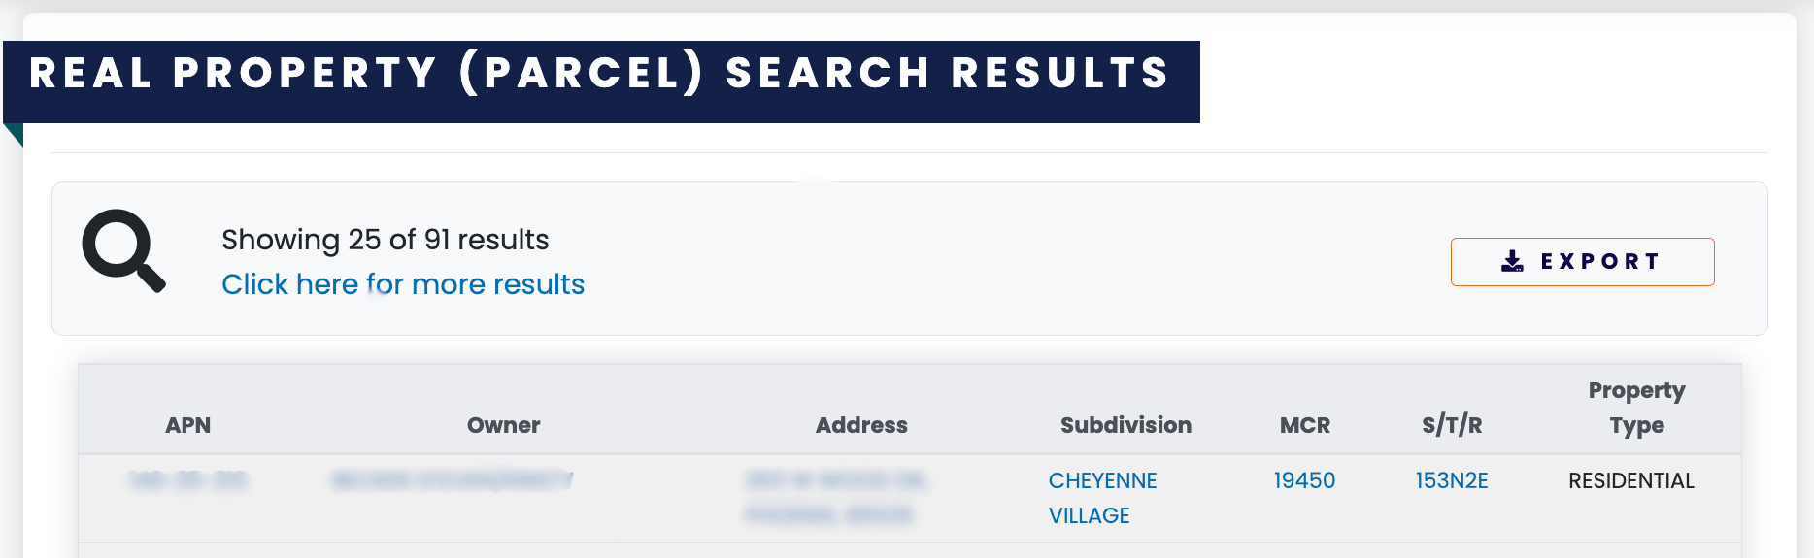This screenshot has height=558, width=1814.
Task: Open MCR link 19450
Action: click(x=1304, y=480)
